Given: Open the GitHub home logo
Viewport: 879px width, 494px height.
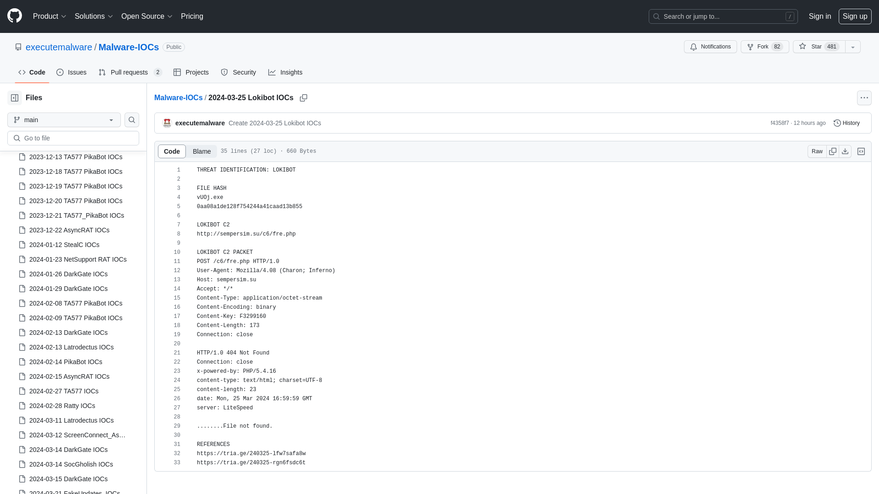Looking at the screenshot, I should tap(15, 16).
